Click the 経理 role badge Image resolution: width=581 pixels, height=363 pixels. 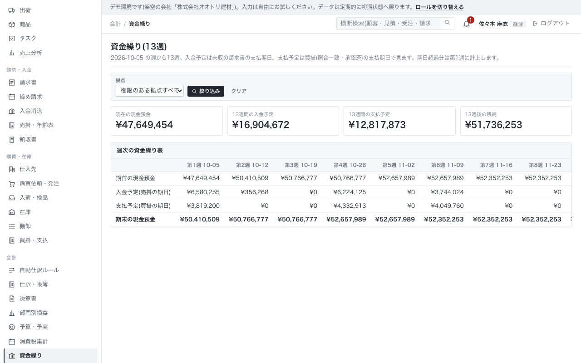(518, 24)
